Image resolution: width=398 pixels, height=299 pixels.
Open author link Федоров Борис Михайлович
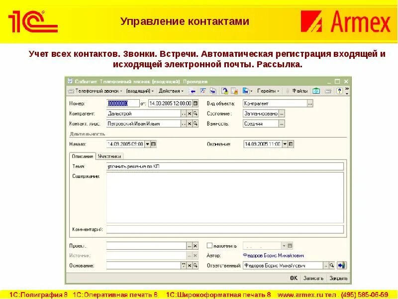pos(273,256)
